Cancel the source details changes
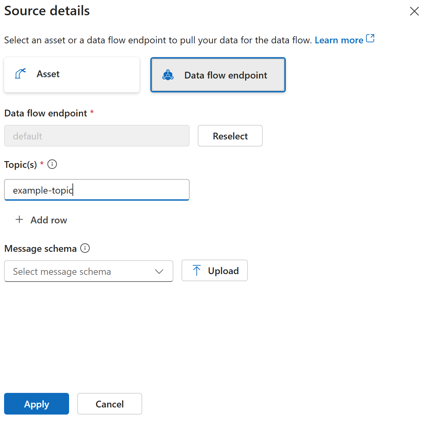 (x=110, y=404)
